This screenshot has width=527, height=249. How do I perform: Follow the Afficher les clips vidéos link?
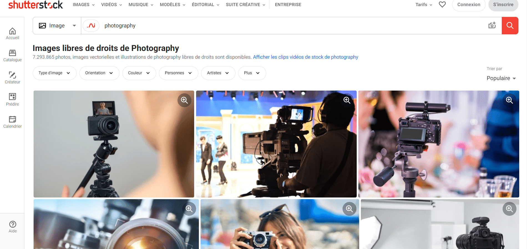point(305,57)
